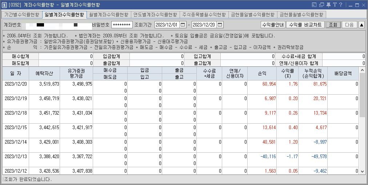
Task: Click the screen number 1 icon
Action: coord(4,5)
